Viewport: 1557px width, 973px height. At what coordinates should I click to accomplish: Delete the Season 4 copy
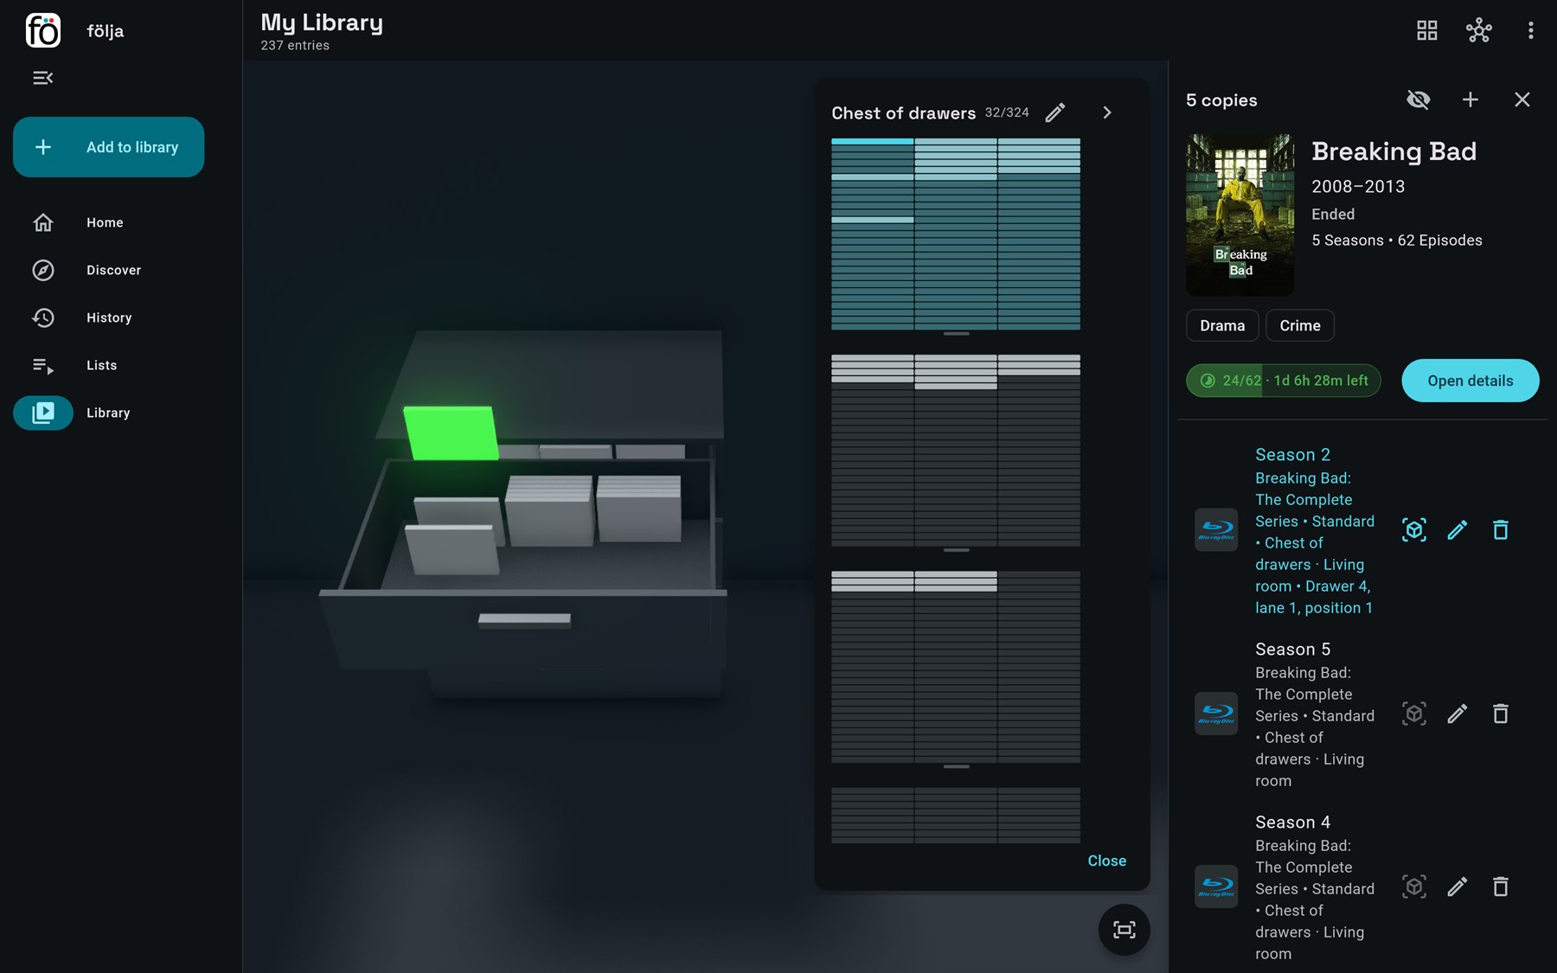pyautogui.click(x=1501, y=887)
